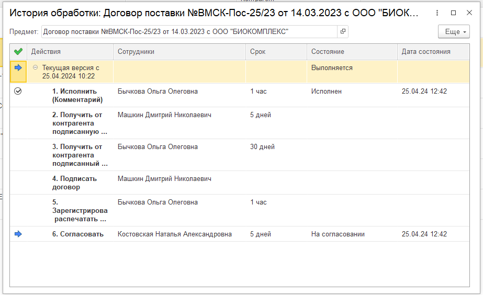Click Бычкова Ольга Олеговна with 30 дней
This screenshot has height=295, width=483.
point(158,146)
